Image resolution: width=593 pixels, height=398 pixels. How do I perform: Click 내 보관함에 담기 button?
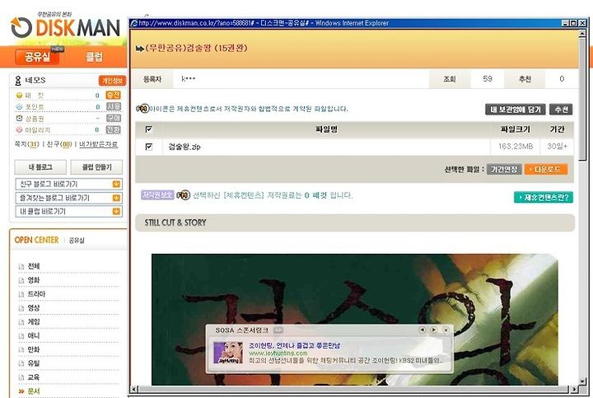pos(516,110)
